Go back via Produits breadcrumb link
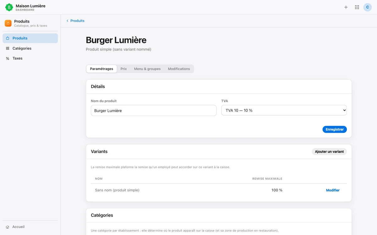 (77, 21)
